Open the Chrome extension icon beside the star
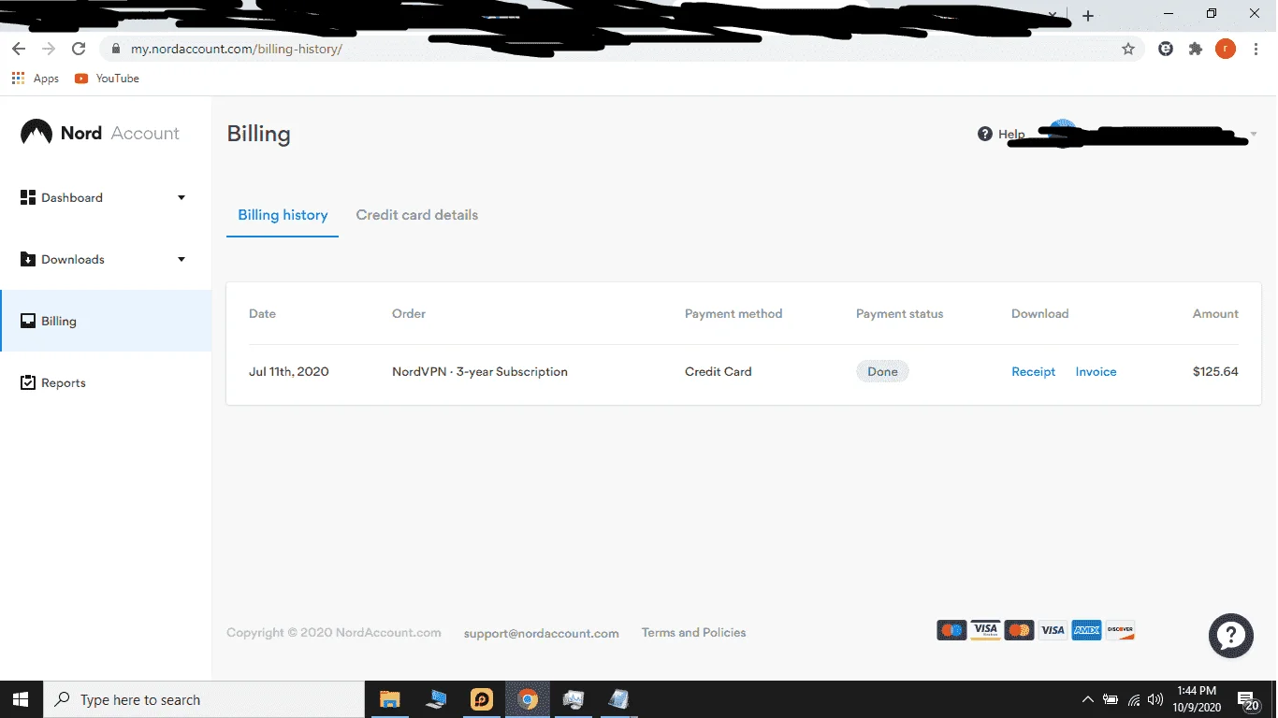1278x718 pixels. [x=1166, y=49]
